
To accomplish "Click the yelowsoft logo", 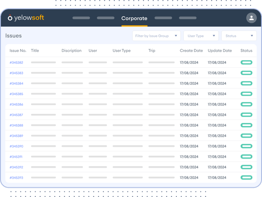I will pyautogui.click(x=26, y=18).
